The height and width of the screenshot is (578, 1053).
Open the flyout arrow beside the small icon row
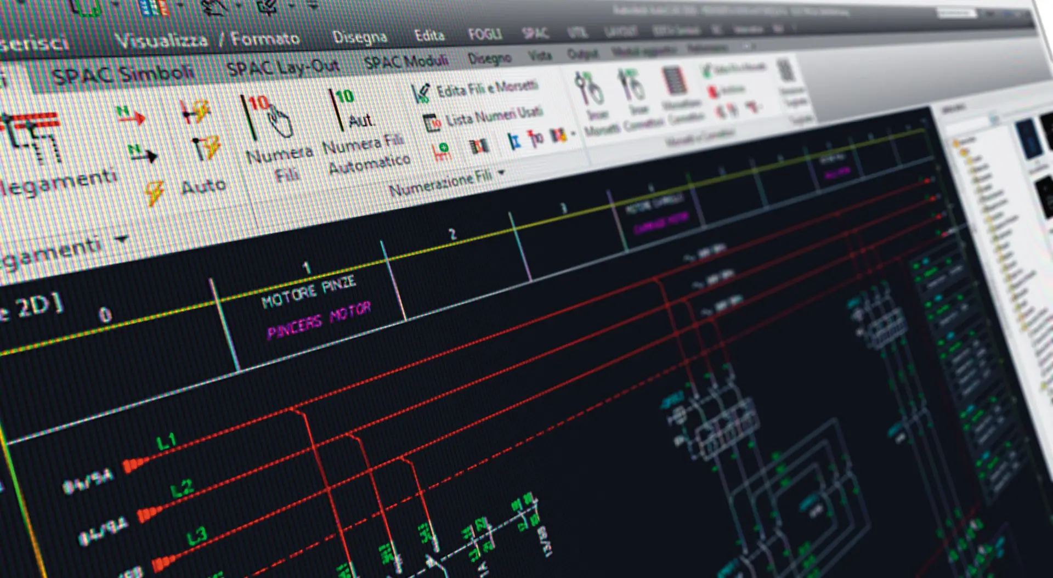pos(573,134)
